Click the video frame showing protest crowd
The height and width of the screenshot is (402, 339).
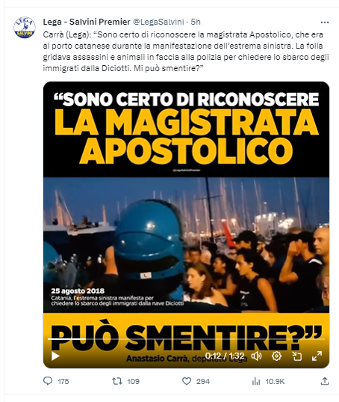click(x=186, y=245)
